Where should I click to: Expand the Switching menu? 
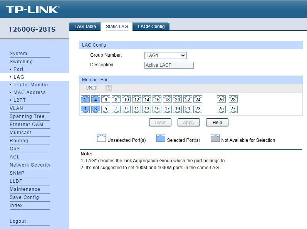click(x=21, y=62)
